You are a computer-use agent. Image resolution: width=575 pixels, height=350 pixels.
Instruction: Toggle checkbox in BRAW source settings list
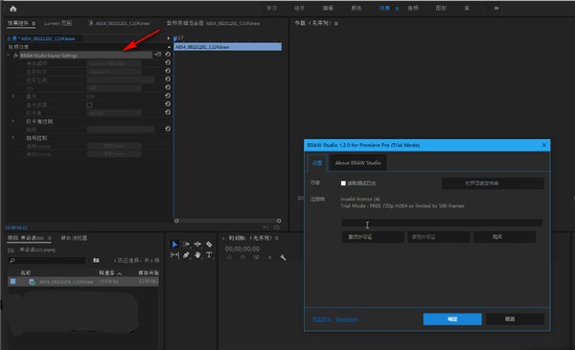tap(89, 105)
